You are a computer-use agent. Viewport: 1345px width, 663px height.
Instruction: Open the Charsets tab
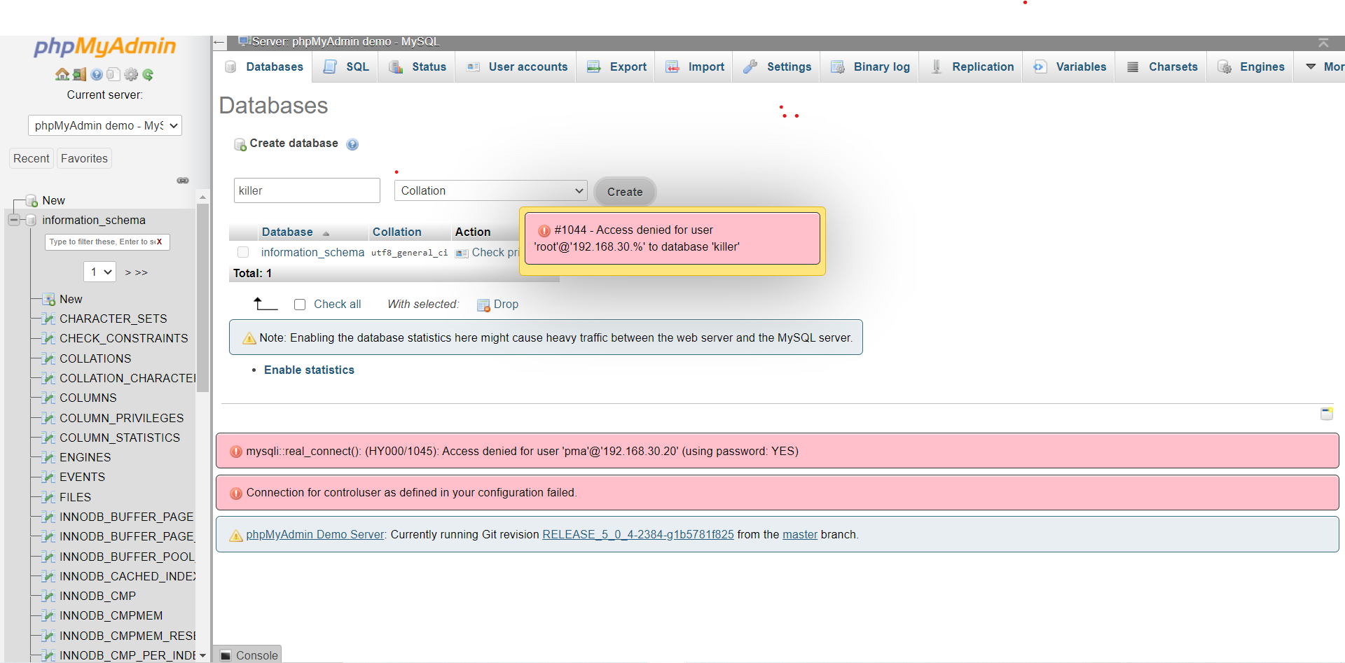[x=1162, y=67]
